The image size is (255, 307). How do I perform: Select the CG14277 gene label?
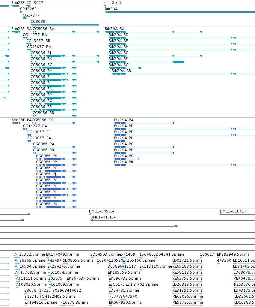pos(31,15)
